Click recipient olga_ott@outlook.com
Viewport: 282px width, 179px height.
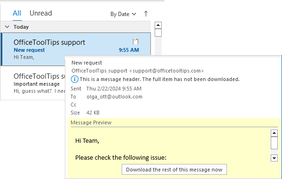[114, 97]
